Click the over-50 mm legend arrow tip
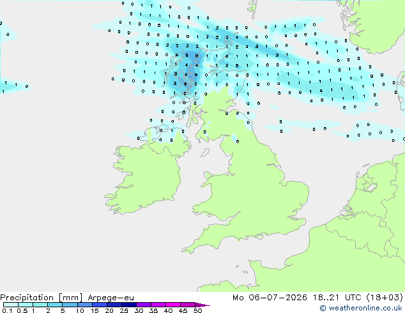Image resolution: width=405 pixels, height=313 pixels. point(202,305)
